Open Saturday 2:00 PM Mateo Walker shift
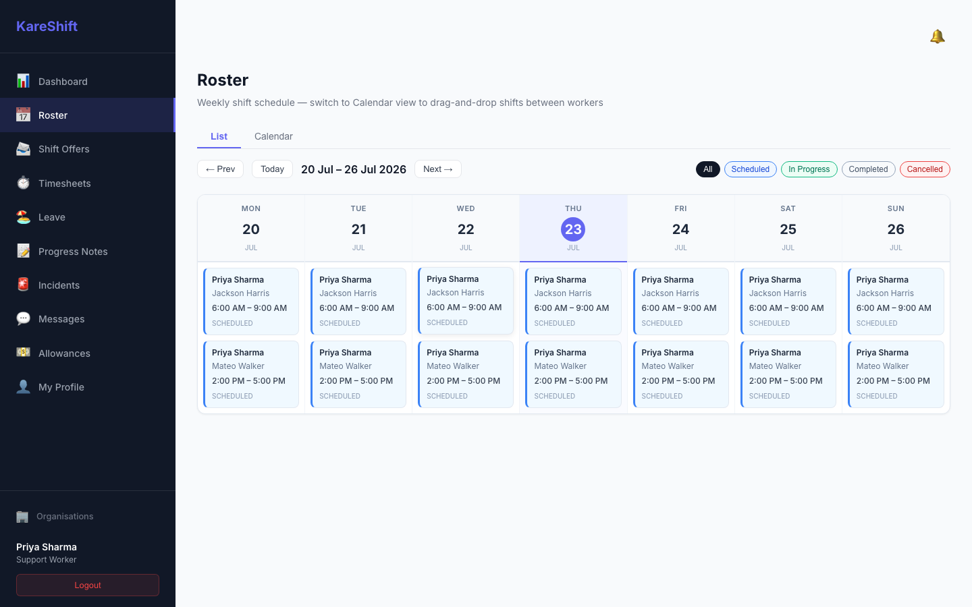Screen dimensions: 972x607 [x=788, y=374]
